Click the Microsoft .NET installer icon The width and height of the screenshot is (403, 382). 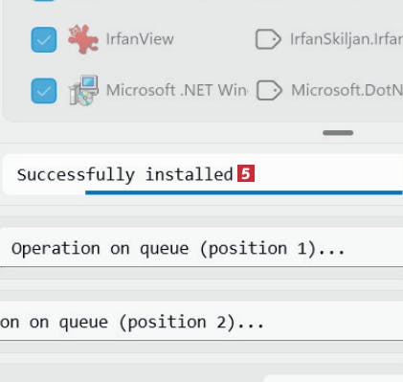(x=83, y=91)
